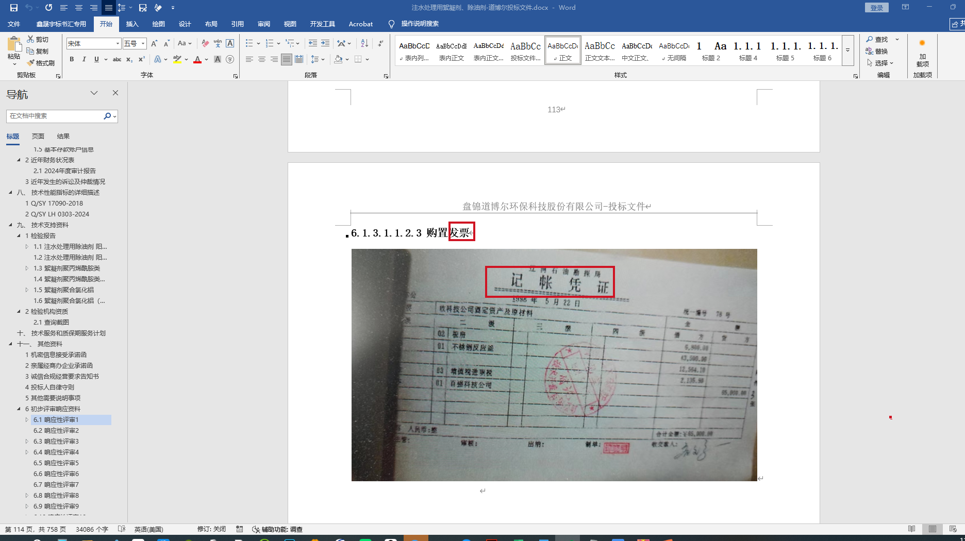Screen dimensions: 965x541
Task: Activate the Format Painter (格式刷) brush
Action: 41,63
